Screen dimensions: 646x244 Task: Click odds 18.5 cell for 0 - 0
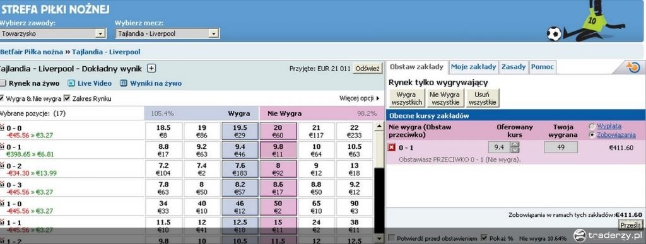click(x=163, y=131)
